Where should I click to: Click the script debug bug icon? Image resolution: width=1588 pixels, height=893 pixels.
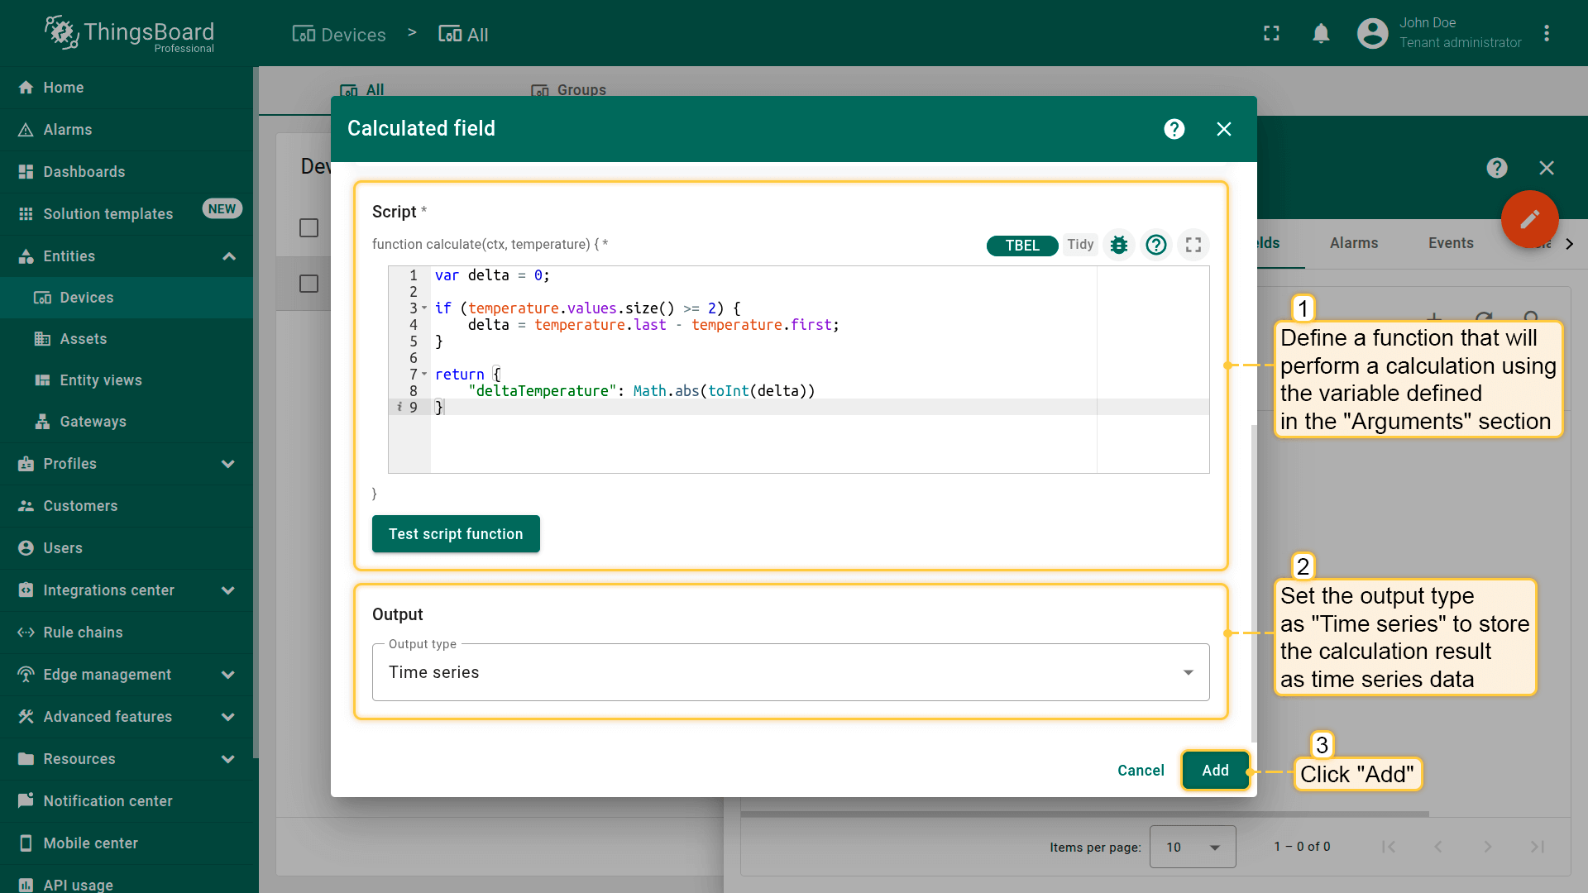click(1119, 245)
